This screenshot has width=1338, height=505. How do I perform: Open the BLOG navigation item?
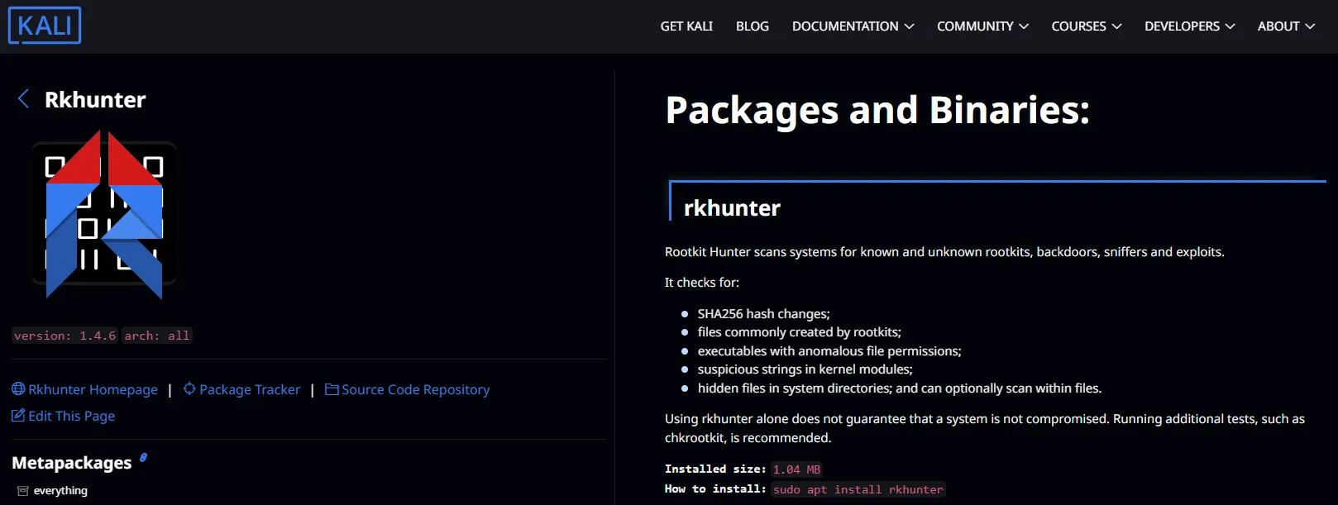(753, 26)
